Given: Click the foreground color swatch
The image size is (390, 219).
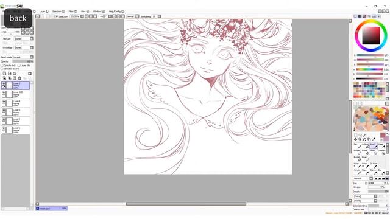Looking at the screenshot, I should pyautogui.click(x=383, y=135).
